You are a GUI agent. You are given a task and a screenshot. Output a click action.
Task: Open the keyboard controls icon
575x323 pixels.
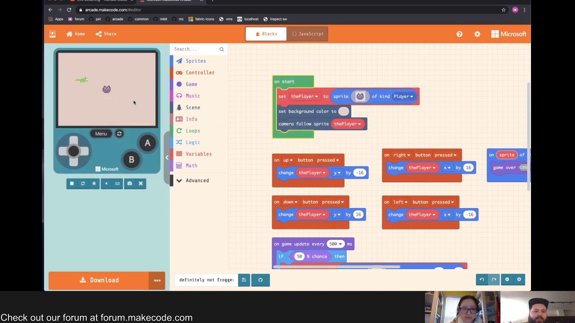click(x=117, y=183)
